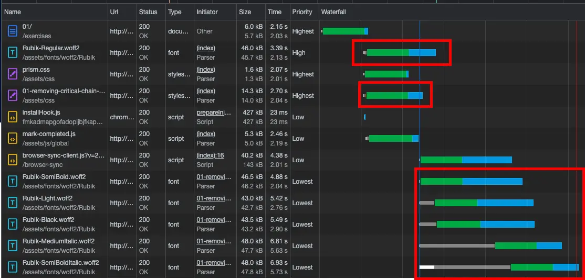The width and height of the screenshot is (585, 280).
Task: Open initiator link for Rubik-MediumItalic.woff2
Action: click(x=213, y=241)
